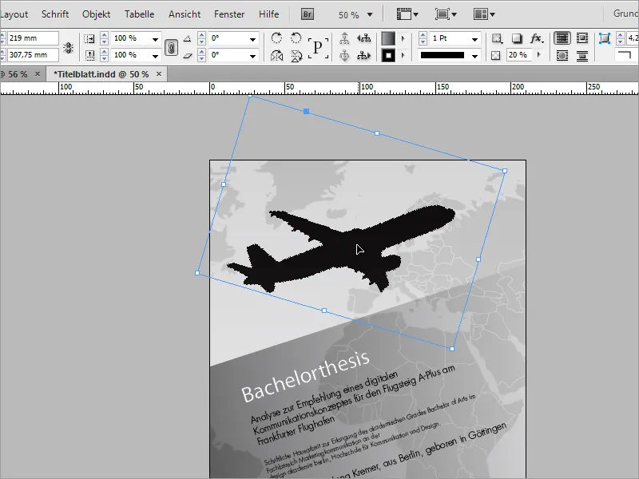Flip the object vertically
The image size is (639, 479).
pyautogui.click(x=296, y=56)
